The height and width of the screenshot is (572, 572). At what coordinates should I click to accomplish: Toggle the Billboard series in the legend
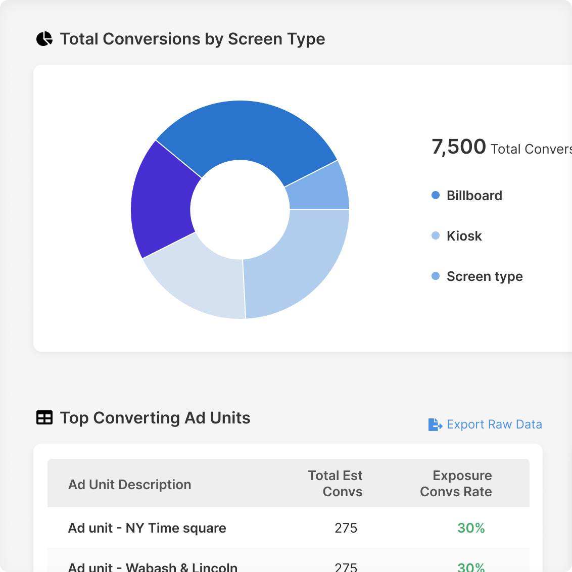[474, 196]
